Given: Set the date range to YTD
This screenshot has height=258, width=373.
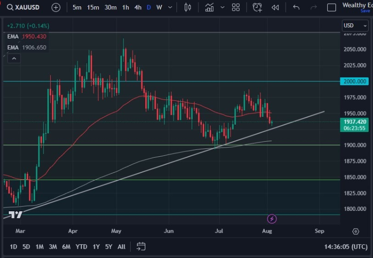Looking at the screenshot, I should [x=81, y=246].
